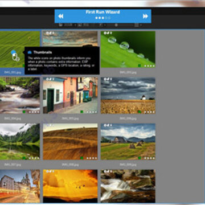
Task: Go to previous First Run Wizard step
Action: [x=61, y=17]
